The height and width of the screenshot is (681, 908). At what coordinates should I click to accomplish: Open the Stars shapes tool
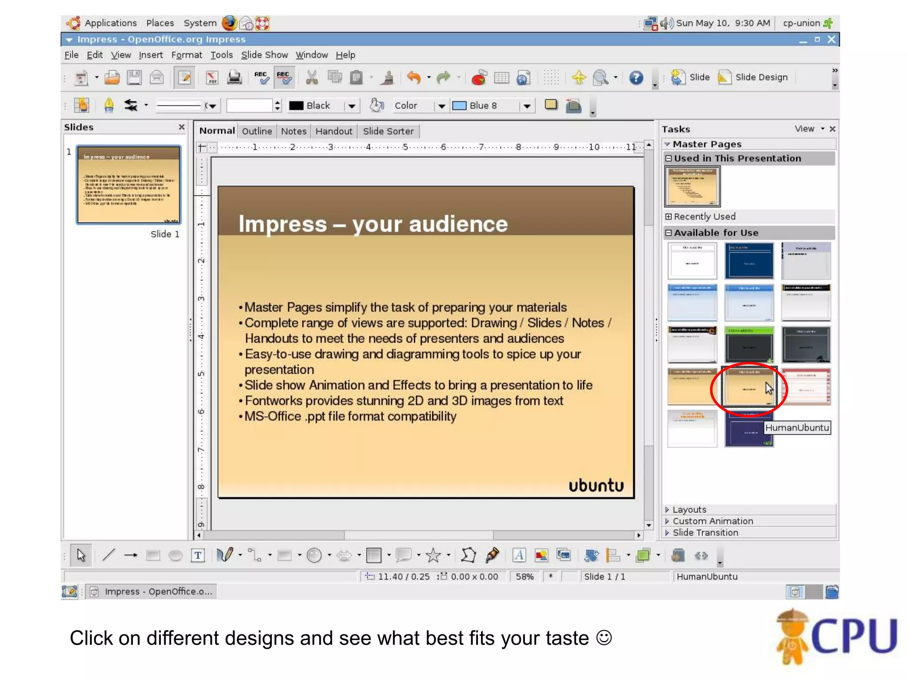point(433,555)
